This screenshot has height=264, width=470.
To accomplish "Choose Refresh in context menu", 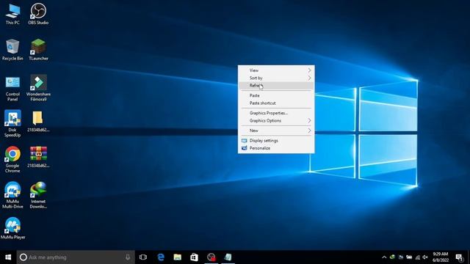I will (x=276, y=86).
